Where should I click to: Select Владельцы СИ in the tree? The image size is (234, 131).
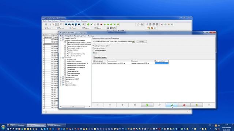click(72, 60)
